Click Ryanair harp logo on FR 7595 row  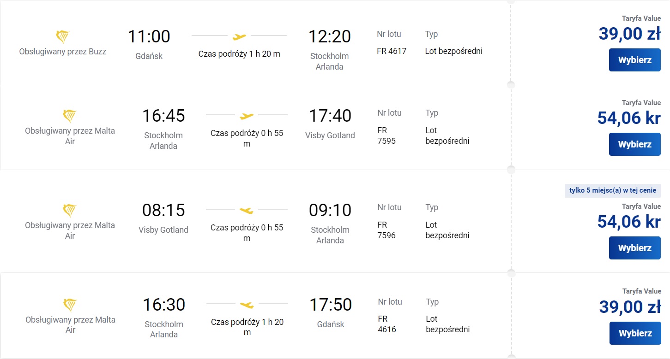(x=70, y=116)
